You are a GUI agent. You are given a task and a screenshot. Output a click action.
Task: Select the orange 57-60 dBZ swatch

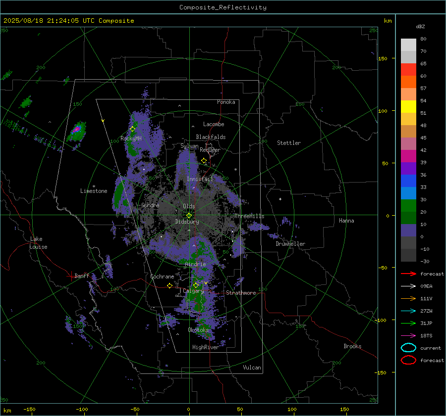(408, 82)
